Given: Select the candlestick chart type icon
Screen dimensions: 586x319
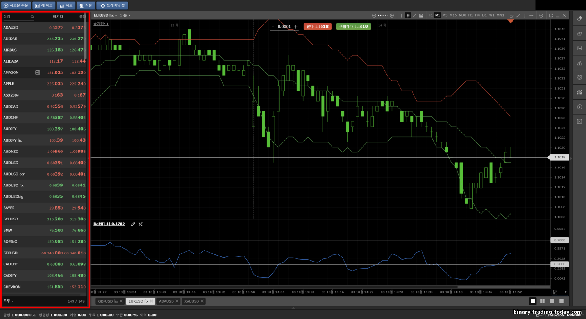Looking at the screenshot, I should click(x=408, y=15).
